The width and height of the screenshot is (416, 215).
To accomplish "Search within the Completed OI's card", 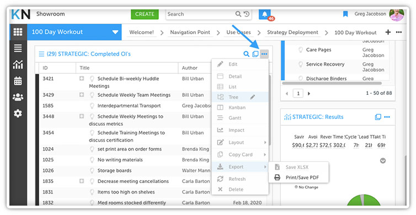I will tap(246, 54).
